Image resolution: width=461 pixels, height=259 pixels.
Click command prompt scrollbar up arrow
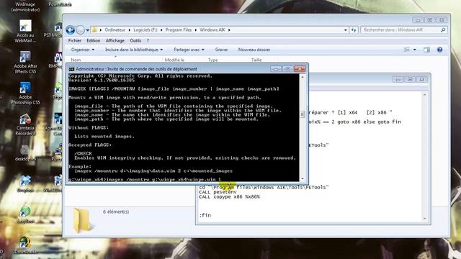[x=303, y=77]
